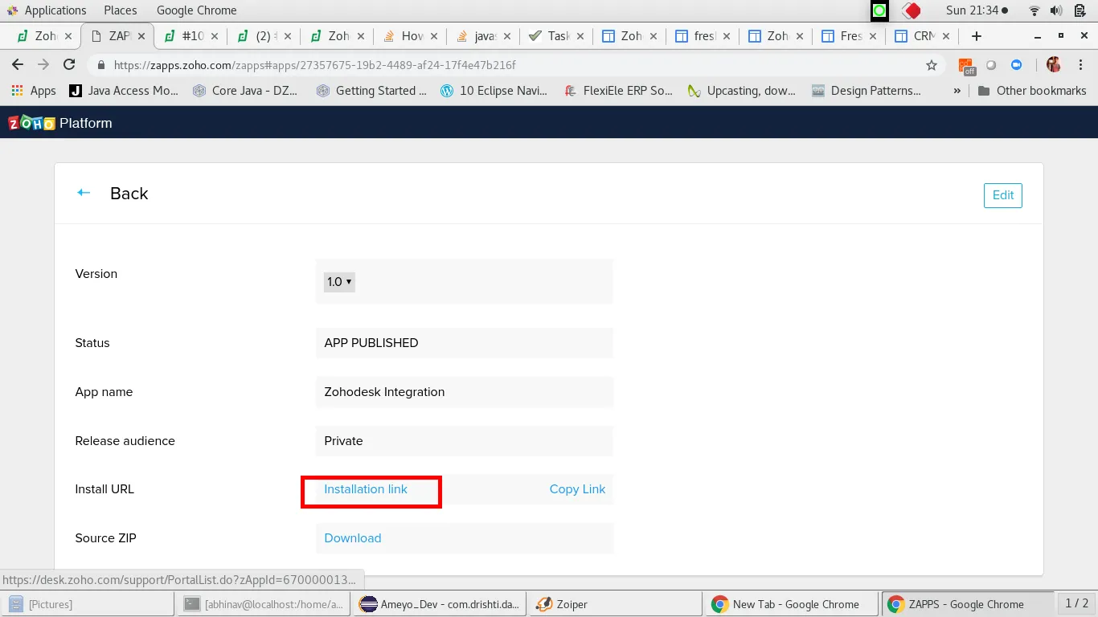
Task: Open the Getting Started bookmark
Action: 372,91
